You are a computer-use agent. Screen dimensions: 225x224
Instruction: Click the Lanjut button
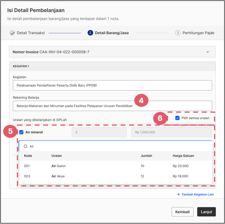(206, 212)
